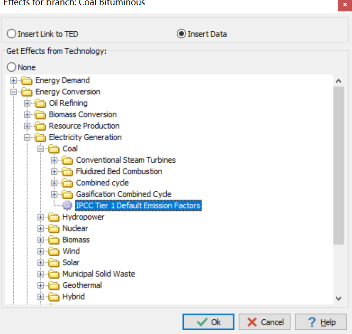Open Help with the question mark button
Image resolution: width=352 pixels, height=334 pixels.
tap(321, 322)
